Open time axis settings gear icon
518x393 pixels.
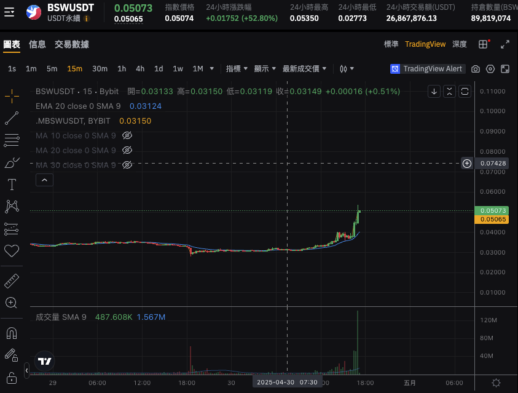(x=496, y=383)
